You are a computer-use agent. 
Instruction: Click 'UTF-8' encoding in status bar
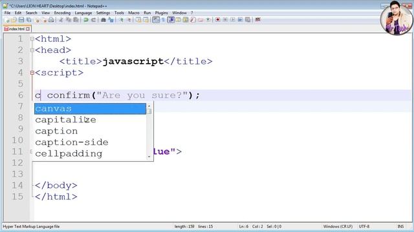pyautogui.click(x=364, y=226)
